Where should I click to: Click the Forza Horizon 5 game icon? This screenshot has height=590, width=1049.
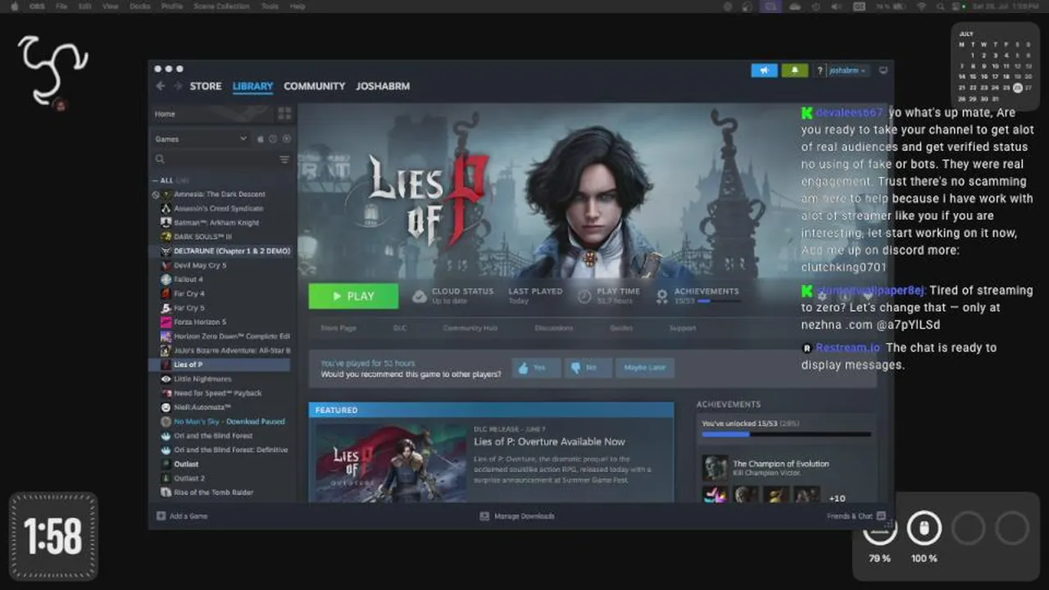[x=166, y=322]
